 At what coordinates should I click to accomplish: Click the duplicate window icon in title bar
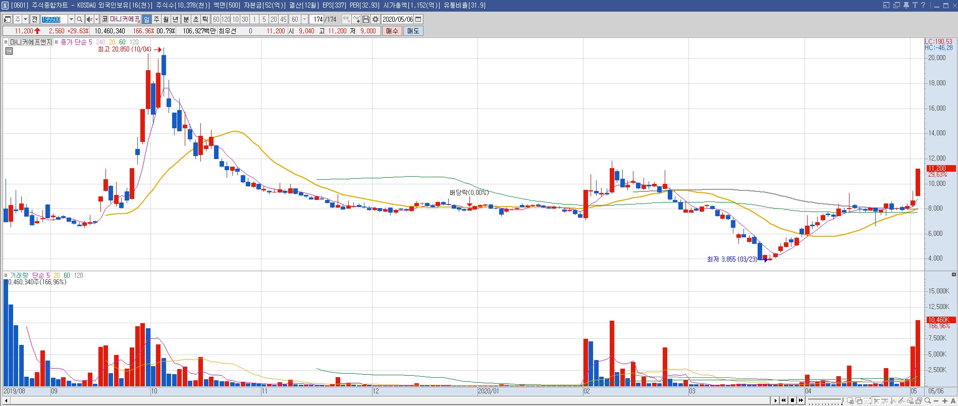(x=896, y=5)
